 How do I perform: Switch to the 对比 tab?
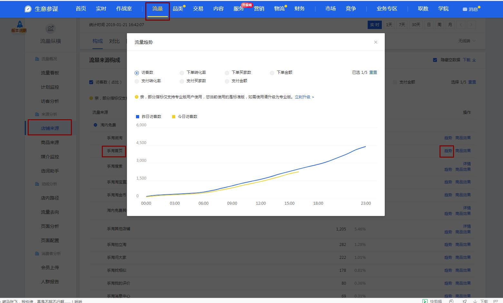click(114, 41)
